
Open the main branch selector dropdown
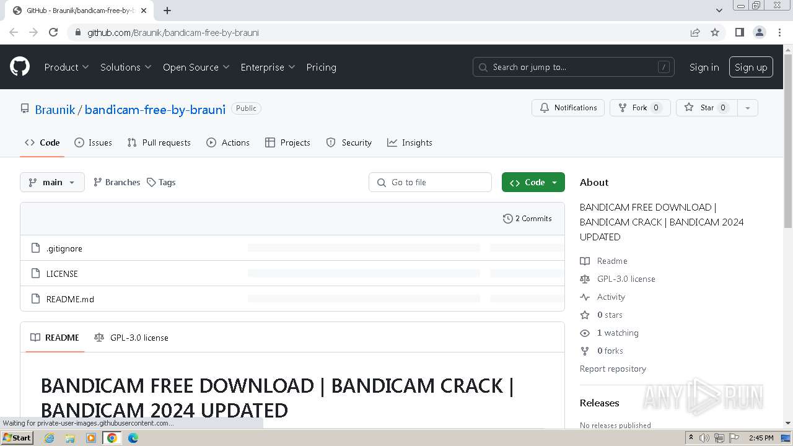point(52,182)
